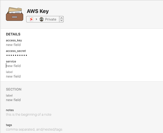
Task: Click the label placeholder under SECTION
Action: 9,95
